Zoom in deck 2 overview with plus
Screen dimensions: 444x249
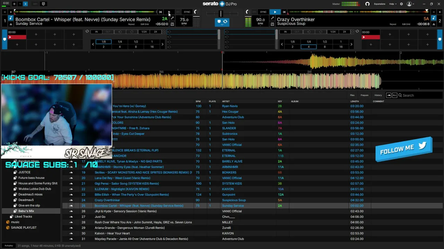[439, 12]
